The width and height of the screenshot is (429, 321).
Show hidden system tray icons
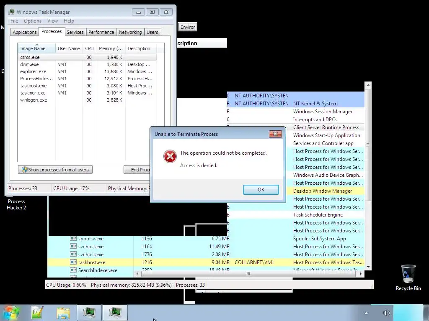click(366, 313)
